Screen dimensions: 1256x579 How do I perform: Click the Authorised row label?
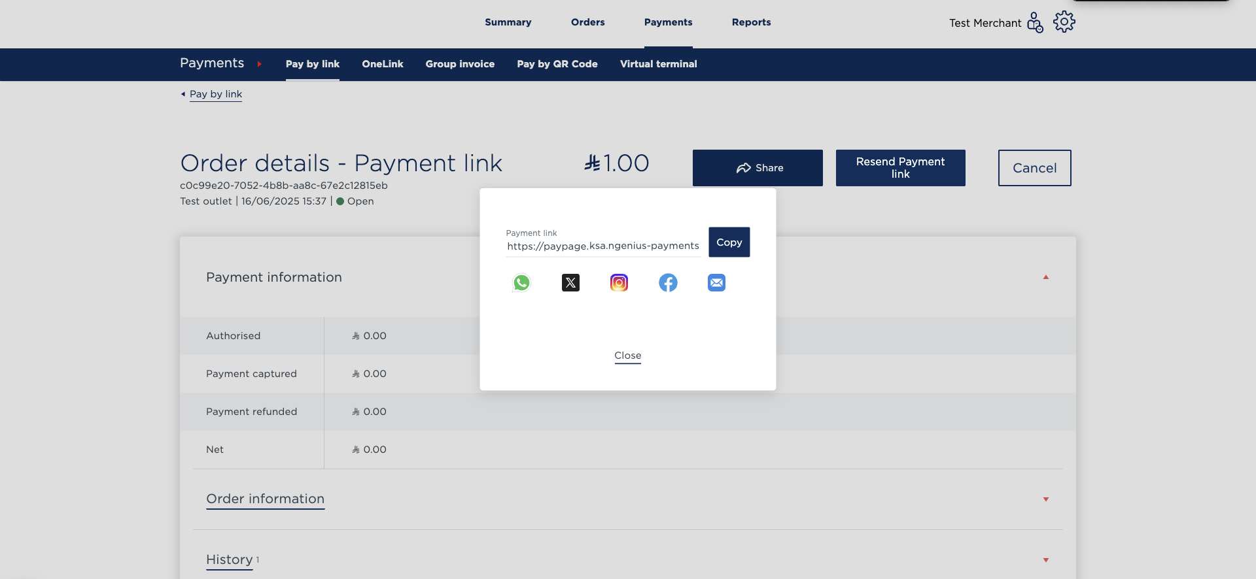234,336
